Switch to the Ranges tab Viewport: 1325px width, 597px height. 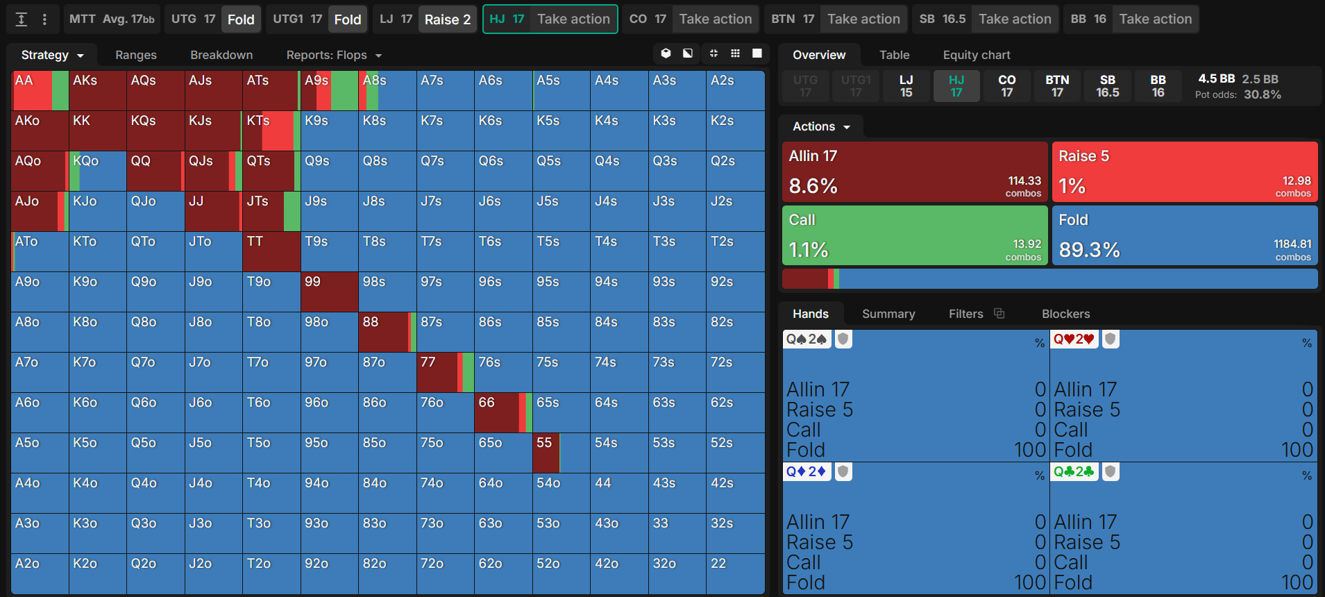(136, 55)
